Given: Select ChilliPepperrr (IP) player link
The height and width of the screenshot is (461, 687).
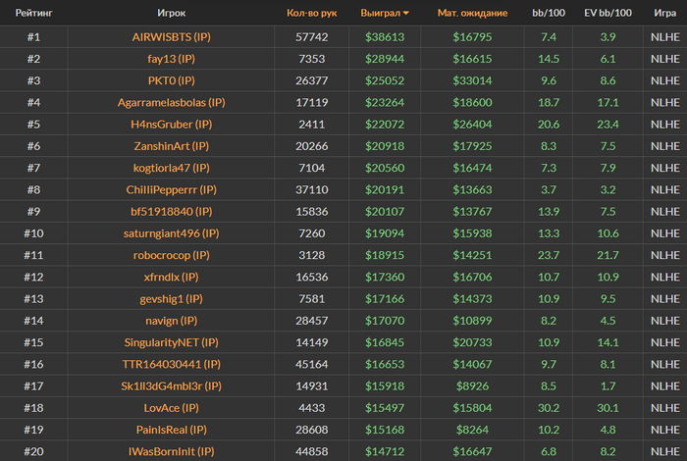Looking at the screenshot, I should [x=172, y=190].
